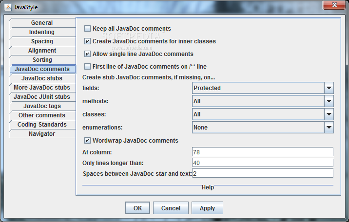
Task: Switch to the Spacing tab
Action: click(42, 41)
